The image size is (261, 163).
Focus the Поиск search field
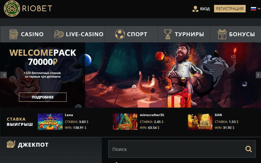182,149
